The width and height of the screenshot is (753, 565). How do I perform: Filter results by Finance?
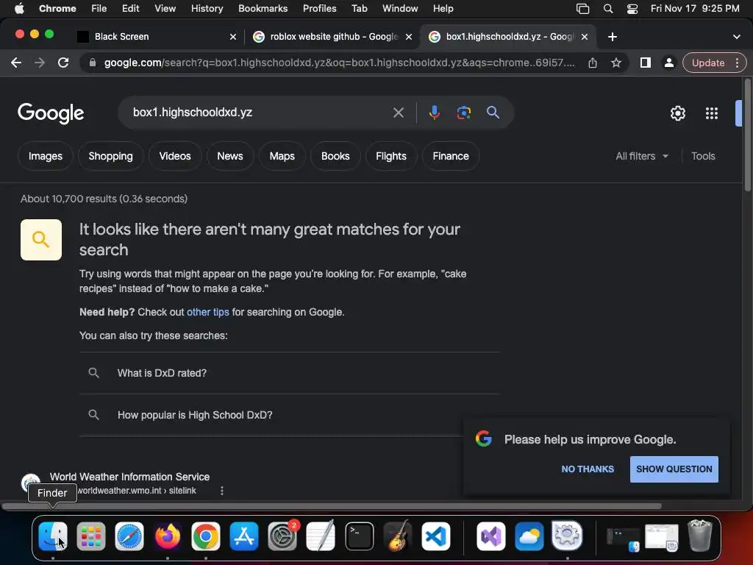pos(451,156)
